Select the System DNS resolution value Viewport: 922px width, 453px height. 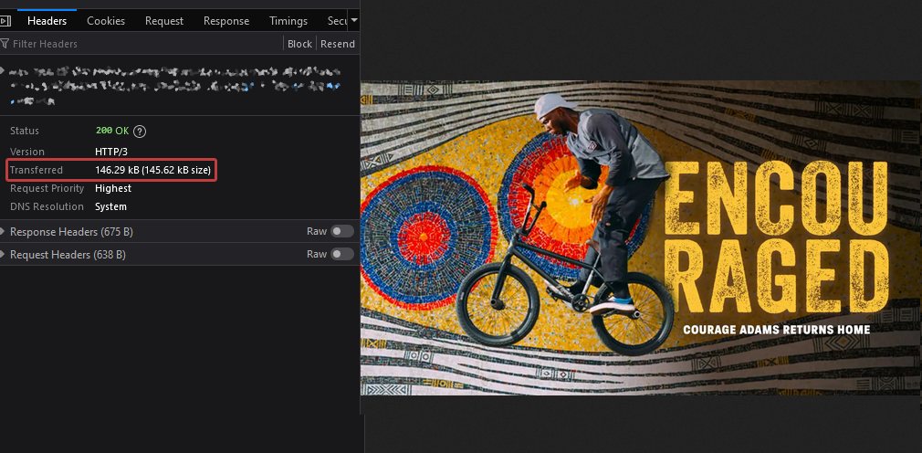(x=110, y=206)
